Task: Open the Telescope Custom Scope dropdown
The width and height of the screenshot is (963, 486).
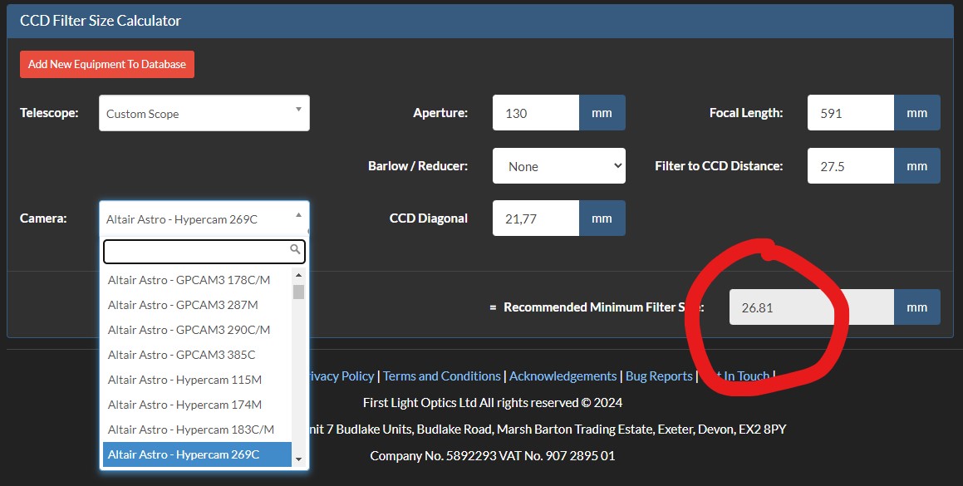Action: [204, 113]
